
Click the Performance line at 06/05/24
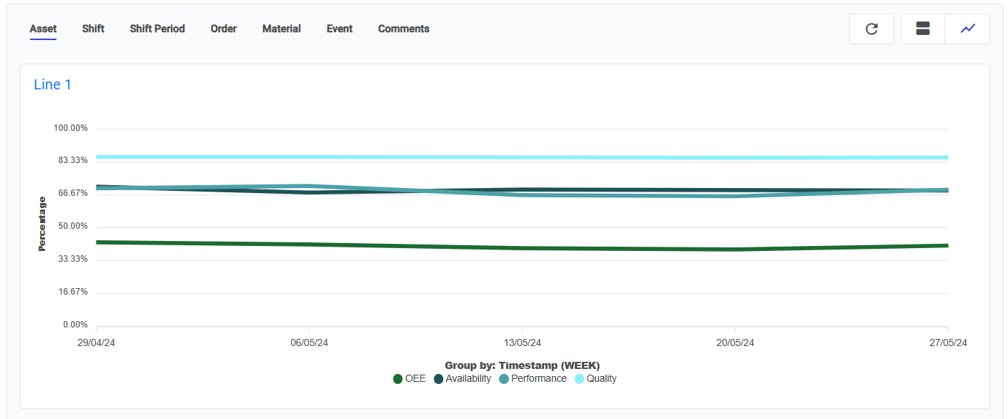309,186
